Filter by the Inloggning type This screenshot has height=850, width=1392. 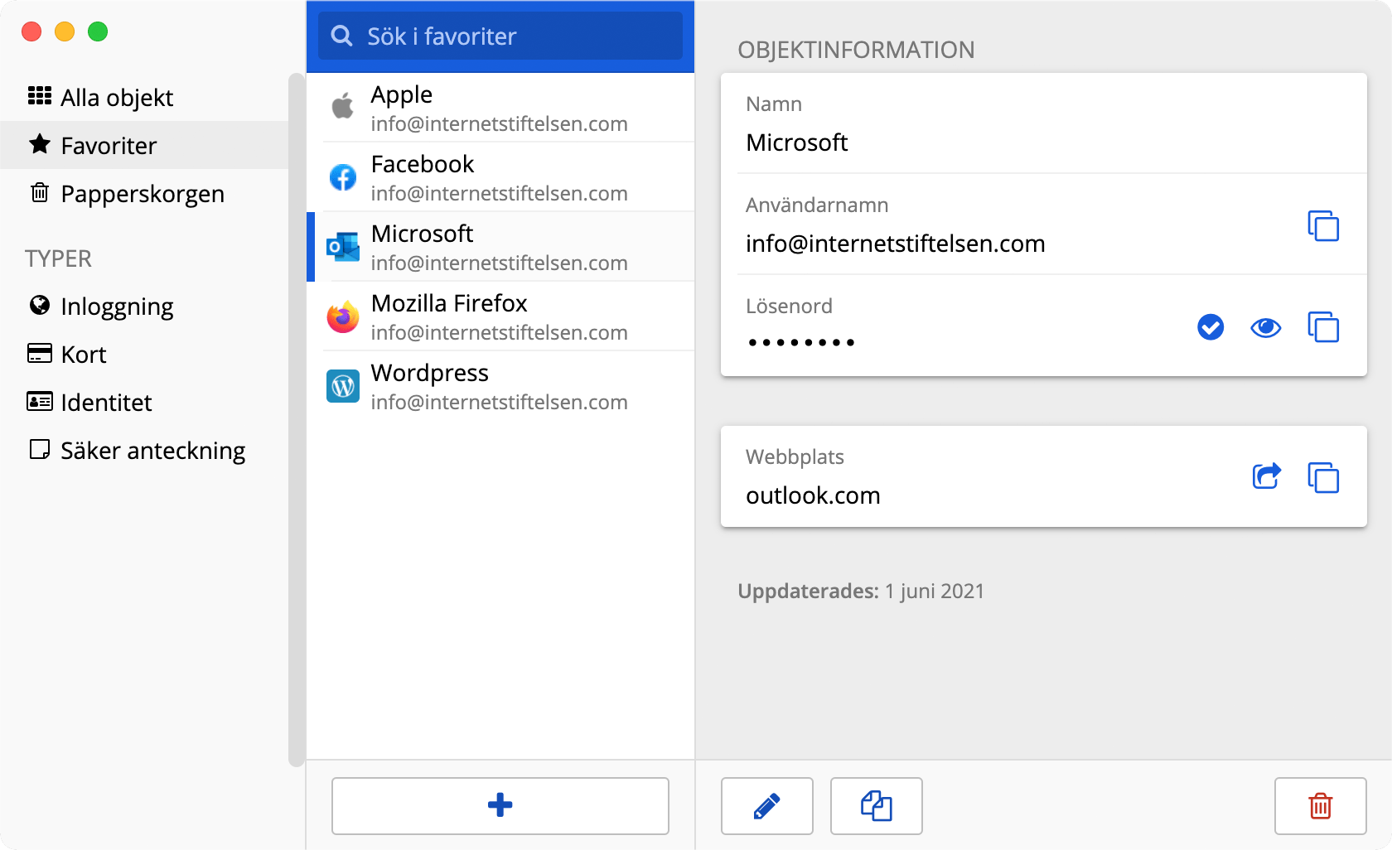click(x=144, y=307)
